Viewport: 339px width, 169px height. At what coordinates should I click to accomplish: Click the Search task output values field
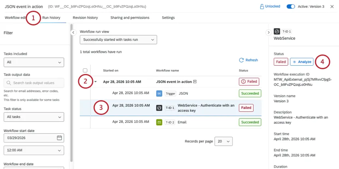click(34, 83)
